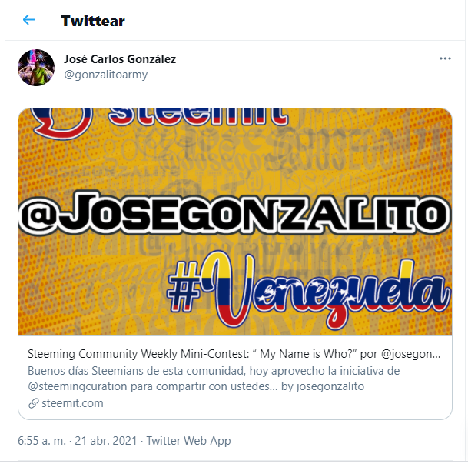Click the 'Buenos días Steemians' description line
Screen dimensions: 468x464
(214, 371)
